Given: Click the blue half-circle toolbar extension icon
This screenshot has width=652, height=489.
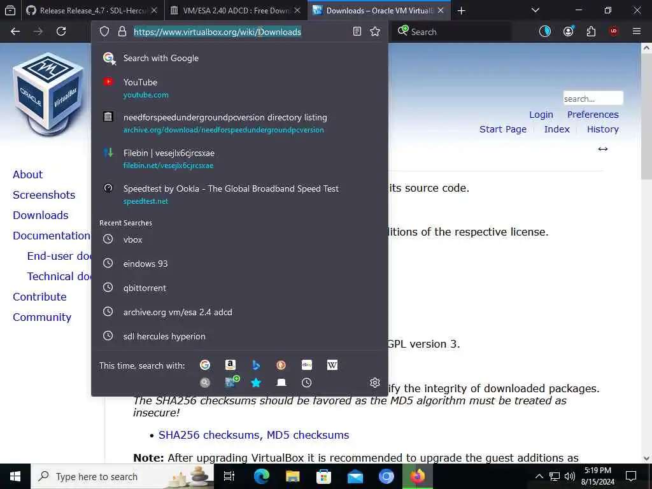Looking at the screenshot, I should point(545,31).
